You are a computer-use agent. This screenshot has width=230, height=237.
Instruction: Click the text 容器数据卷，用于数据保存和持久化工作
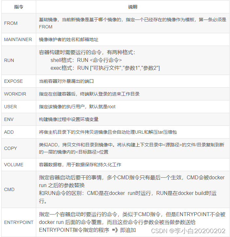pyautogui.click(x=80, y=165)
